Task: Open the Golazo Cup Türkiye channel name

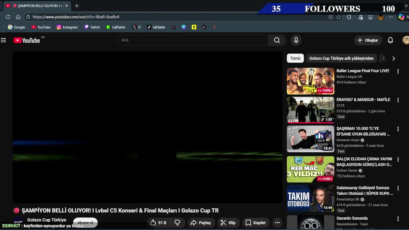Action: coord(47,220)
